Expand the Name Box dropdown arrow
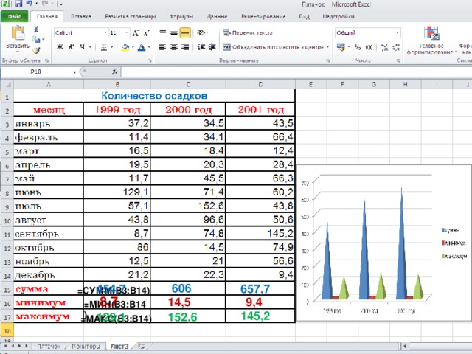The image size is (472, 354). 74,72
